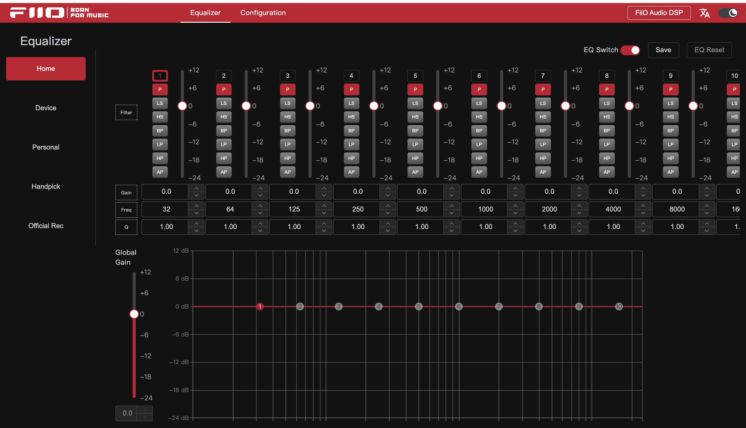Click graph node 5 on EQ curve
Viewport: 746px width, 428px height.
pyautogui.click(x=419, y=306)
